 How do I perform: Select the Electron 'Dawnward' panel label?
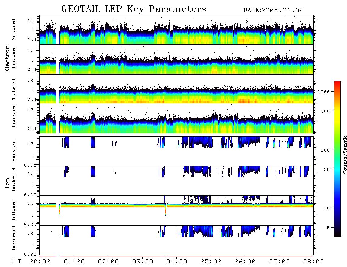[14, 117]
